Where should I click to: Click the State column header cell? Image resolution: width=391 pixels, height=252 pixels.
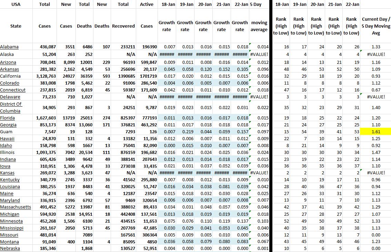pos(16,26)
